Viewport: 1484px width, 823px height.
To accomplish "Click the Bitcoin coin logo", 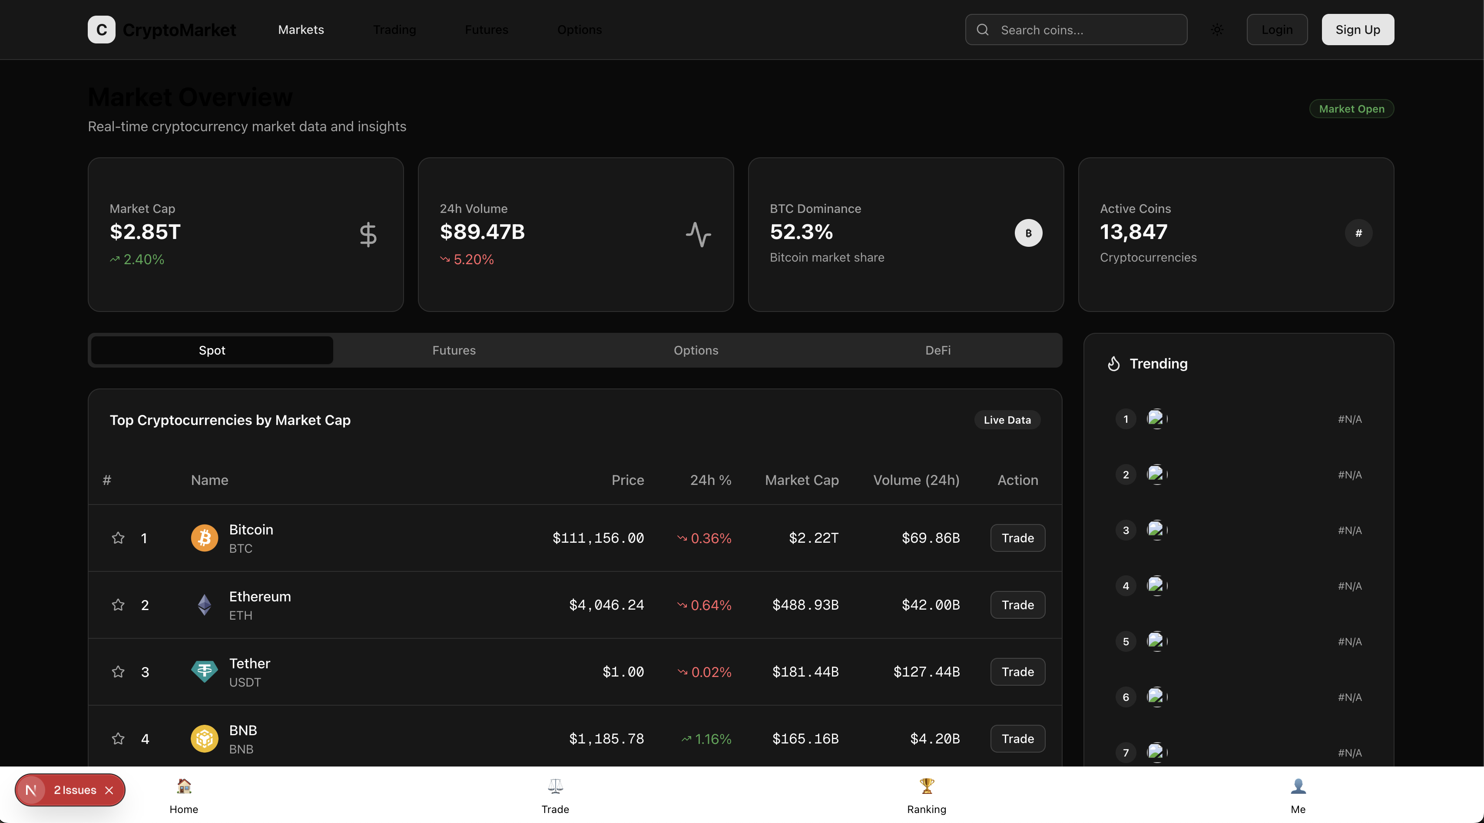I will pyautogui.click(x=205, y=538).
